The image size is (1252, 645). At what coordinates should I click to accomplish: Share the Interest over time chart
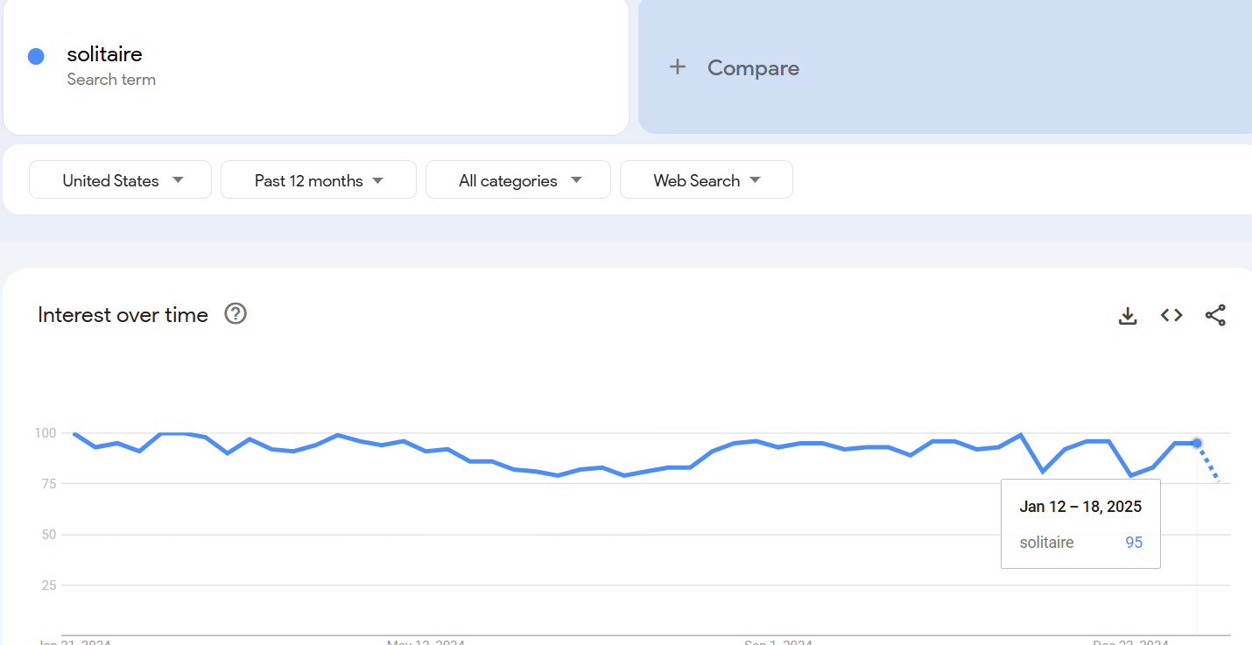point(1215,315)
